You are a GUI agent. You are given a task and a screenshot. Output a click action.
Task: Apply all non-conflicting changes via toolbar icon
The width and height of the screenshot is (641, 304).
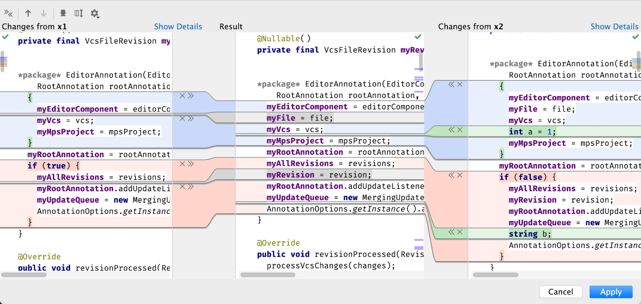tap(8, 13)
